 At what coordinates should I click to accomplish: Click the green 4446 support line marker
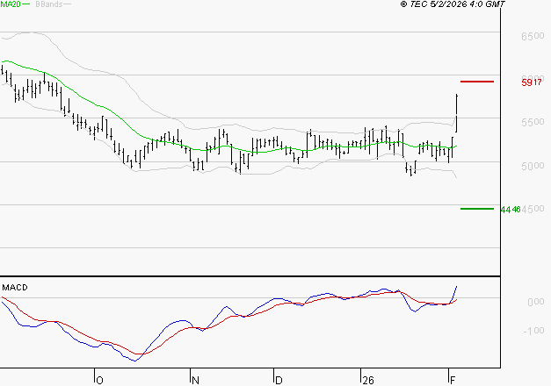pyautogui.click(x=477, y=209)
